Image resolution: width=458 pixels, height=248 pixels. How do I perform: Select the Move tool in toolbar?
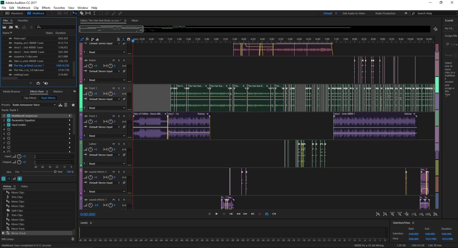[75, 13]
